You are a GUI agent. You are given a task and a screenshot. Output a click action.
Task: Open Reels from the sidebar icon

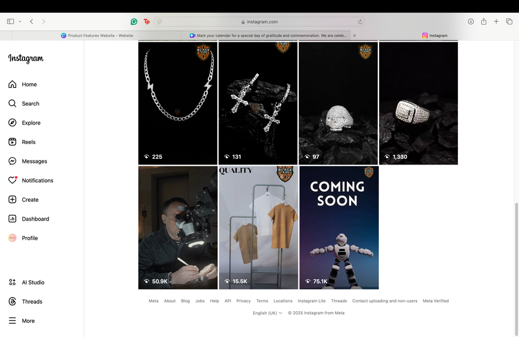coord(13,142)
